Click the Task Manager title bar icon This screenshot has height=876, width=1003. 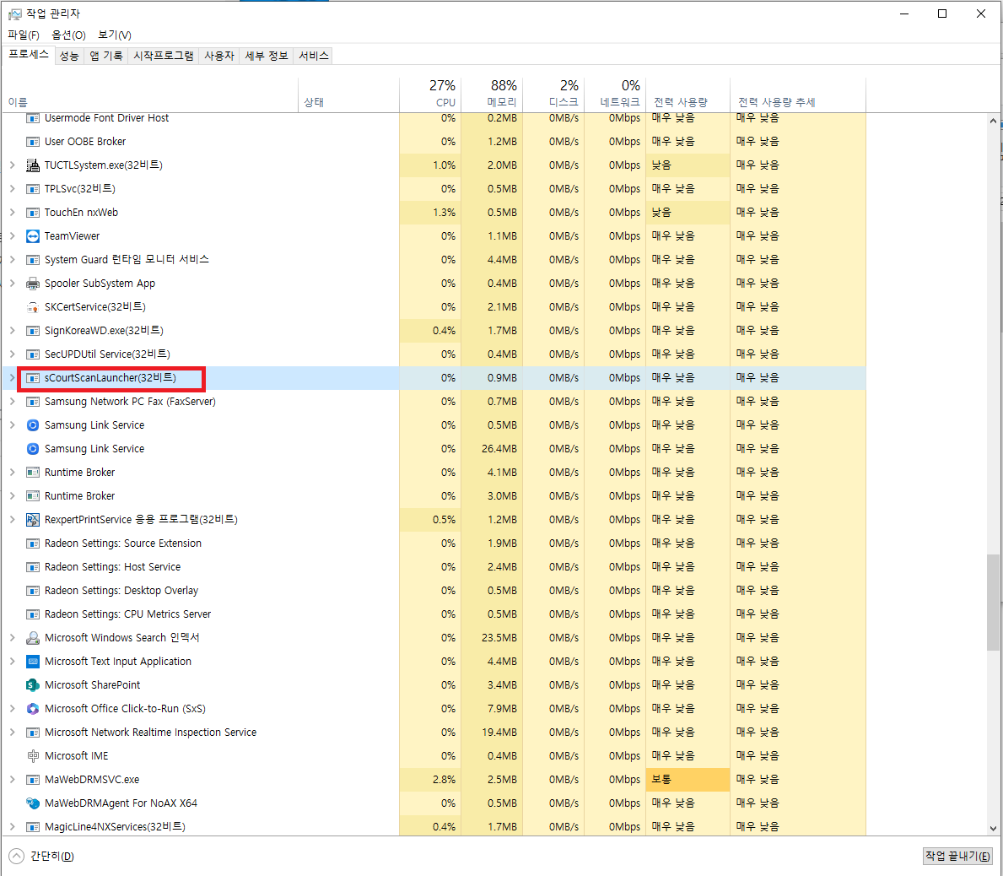[14, 14]
